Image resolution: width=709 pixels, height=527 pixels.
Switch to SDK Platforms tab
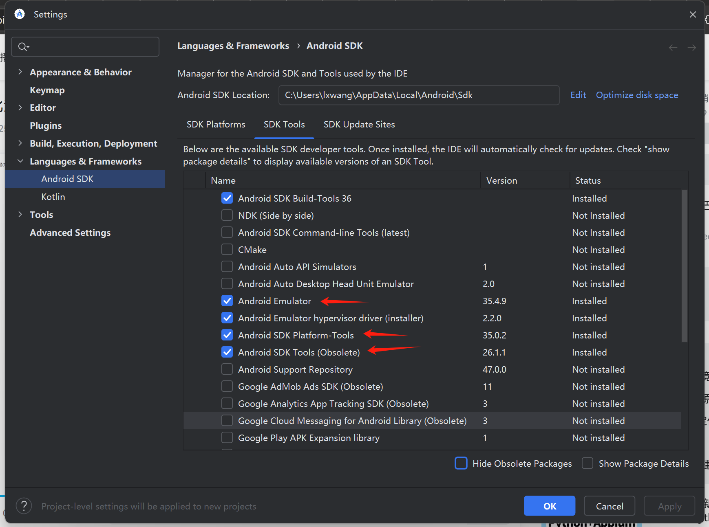click(x=216, y=124)
